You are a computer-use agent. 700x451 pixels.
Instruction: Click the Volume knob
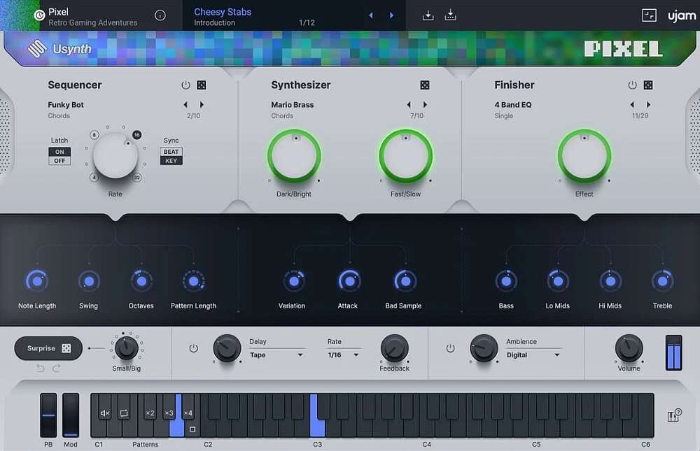point(629,348)
